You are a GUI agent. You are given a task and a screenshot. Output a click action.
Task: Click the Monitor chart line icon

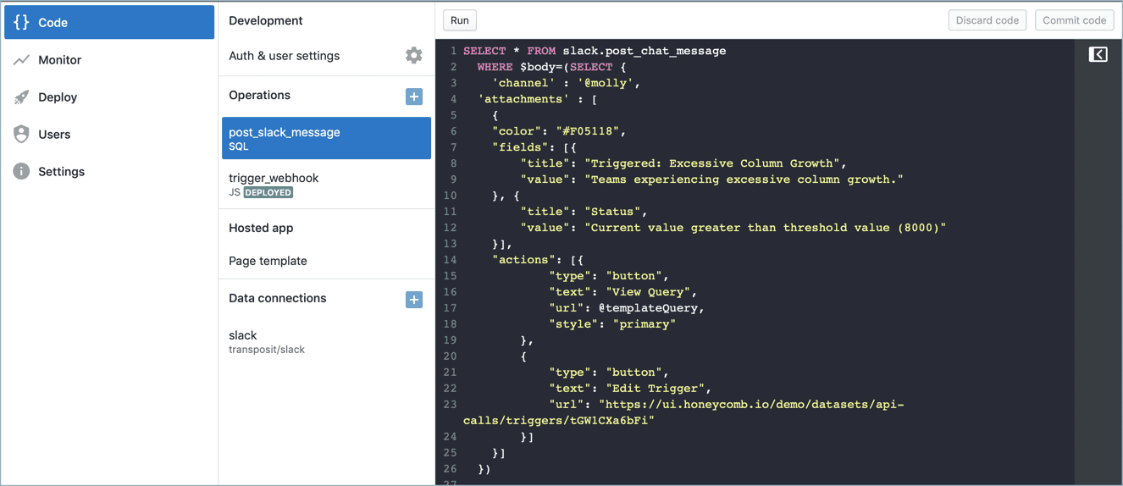(21, 60)
